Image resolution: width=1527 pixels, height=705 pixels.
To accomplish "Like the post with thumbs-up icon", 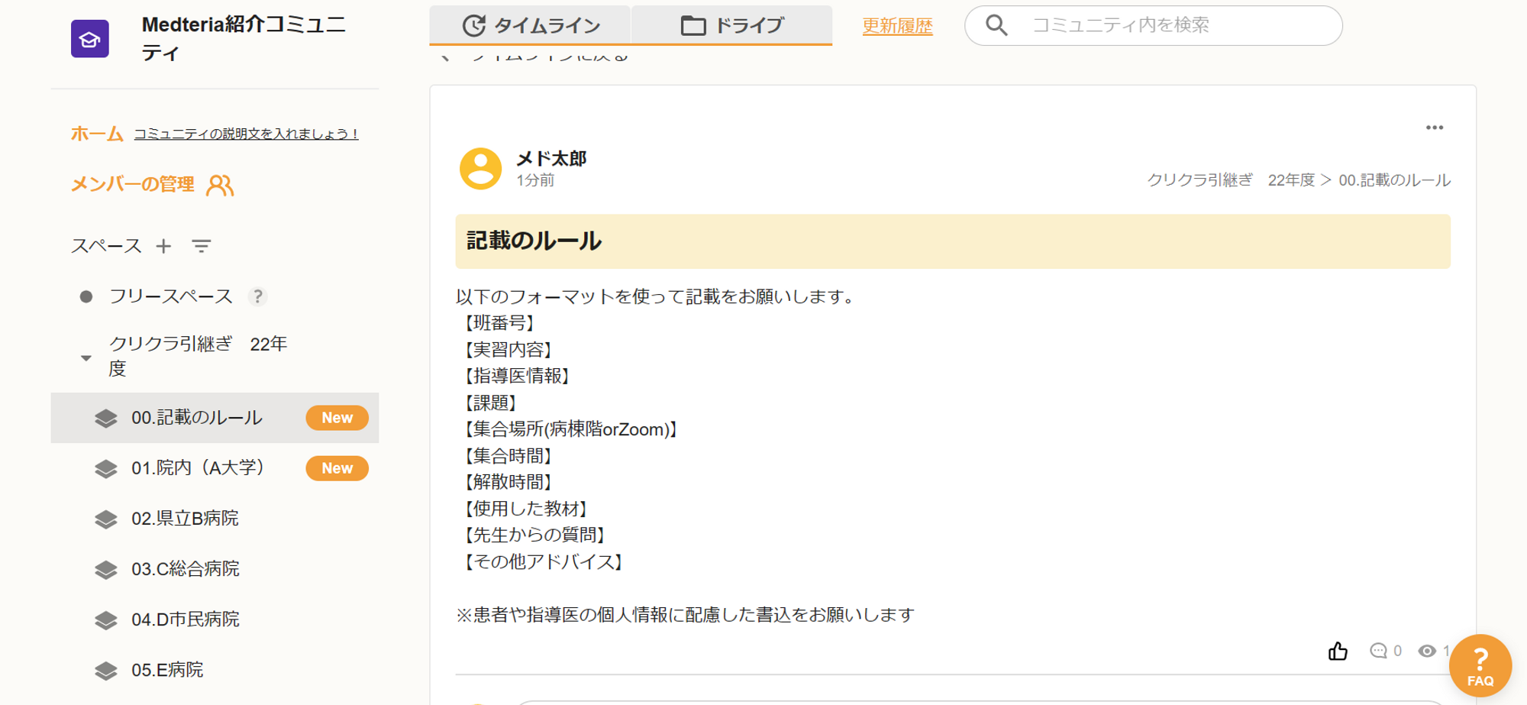I will click(1338, 651).
